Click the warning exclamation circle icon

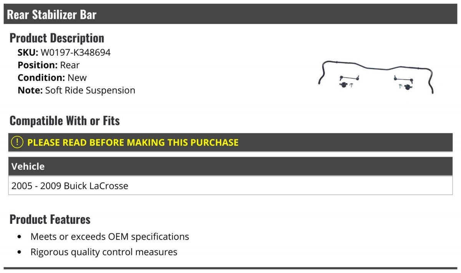(x=17, y=142)
